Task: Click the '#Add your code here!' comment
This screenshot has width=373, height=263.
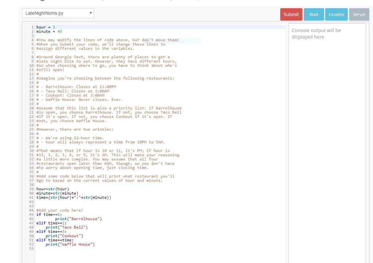Action: pyautogui.click(x=60, y=210)
